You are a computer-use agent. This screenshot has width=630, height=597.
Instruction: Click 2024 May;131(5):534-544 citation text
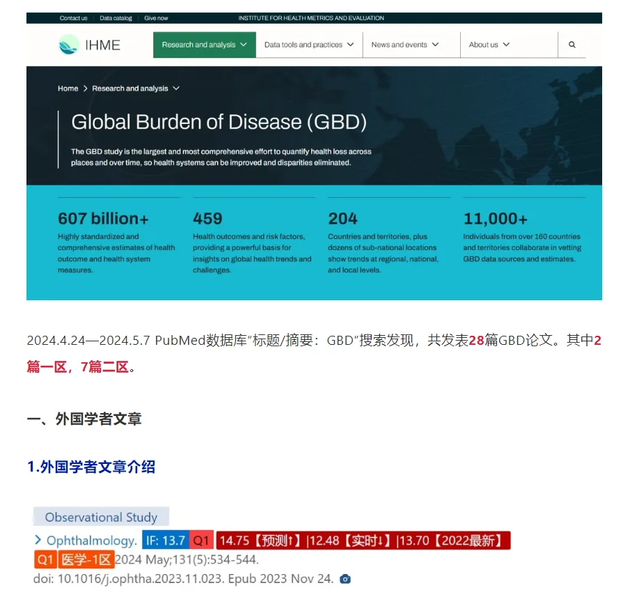187,559
